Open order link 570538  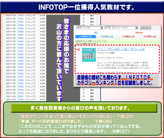pyautogui.click(x=20, y=38)
